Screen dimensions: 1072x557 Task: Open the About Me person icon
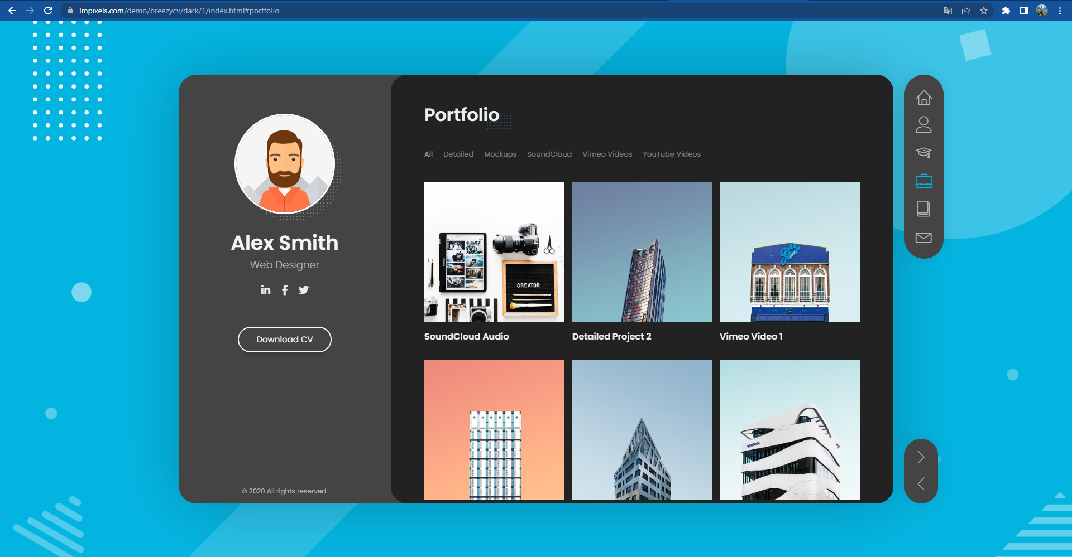pyautogui.click(x=923, y=124)
